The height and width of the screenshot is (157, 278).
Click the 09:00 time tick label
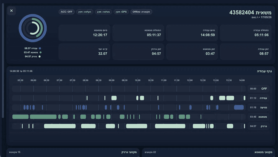[x=111, y=80]
